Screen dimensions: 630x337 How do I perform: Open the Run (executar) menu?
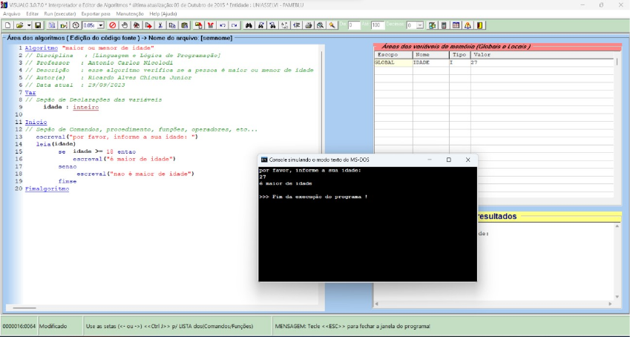click(x=59, y=14)
